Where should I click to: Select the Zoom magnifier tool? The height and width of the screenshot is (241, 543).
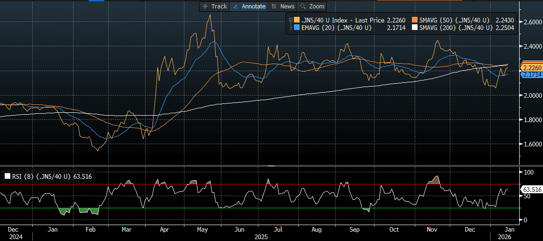click(303, 7)
